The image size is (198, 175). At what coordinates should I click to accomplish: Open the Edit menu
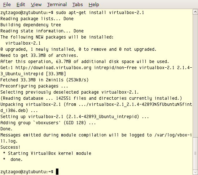pyautogui.click(x=21, y=5)
